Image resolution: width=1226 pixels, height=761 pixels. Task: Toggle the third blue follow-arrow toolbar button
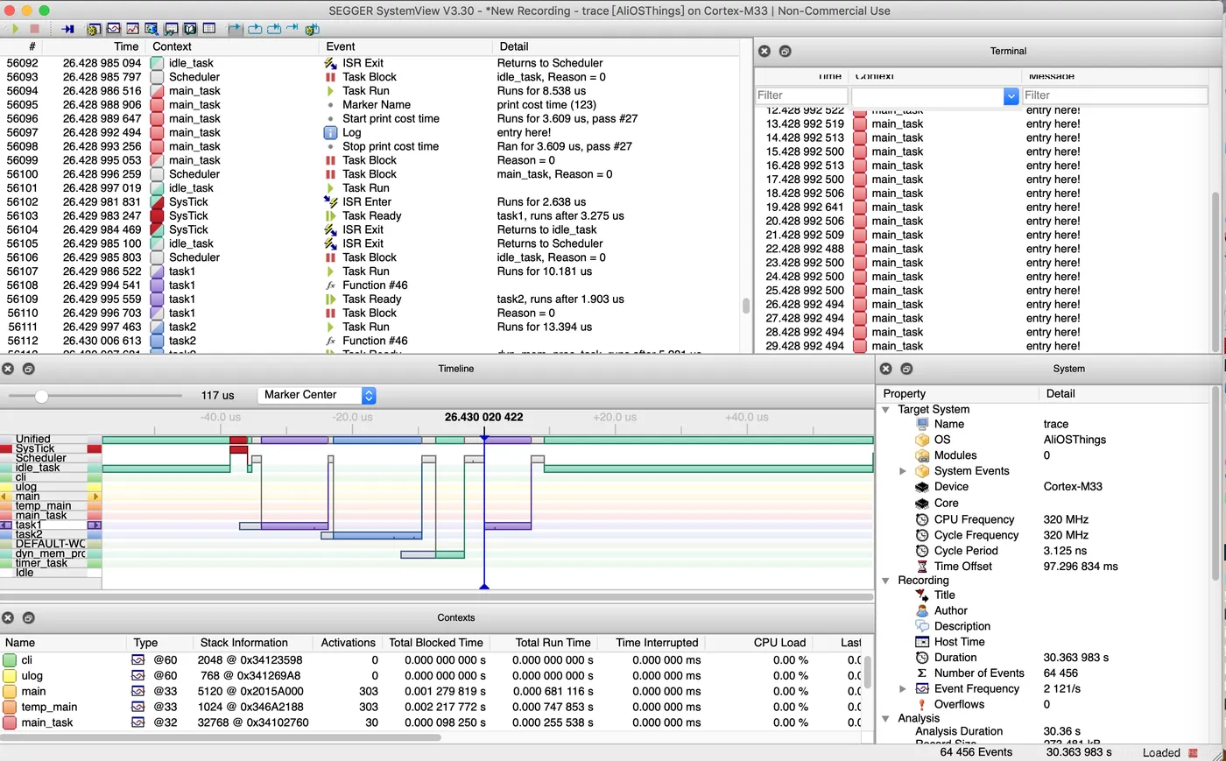pos(274,29)
